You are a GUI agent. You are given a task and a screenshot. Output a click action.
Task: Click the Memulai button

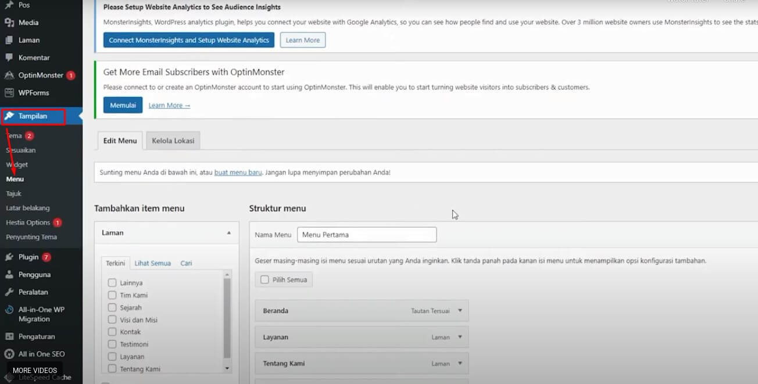point(123,105)
